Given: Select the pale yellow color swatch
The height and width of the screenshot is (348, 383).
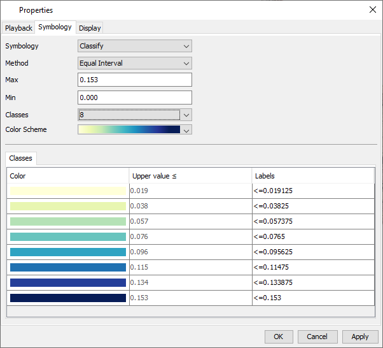Looking at the screenshot, I should (x=68, y=191).
